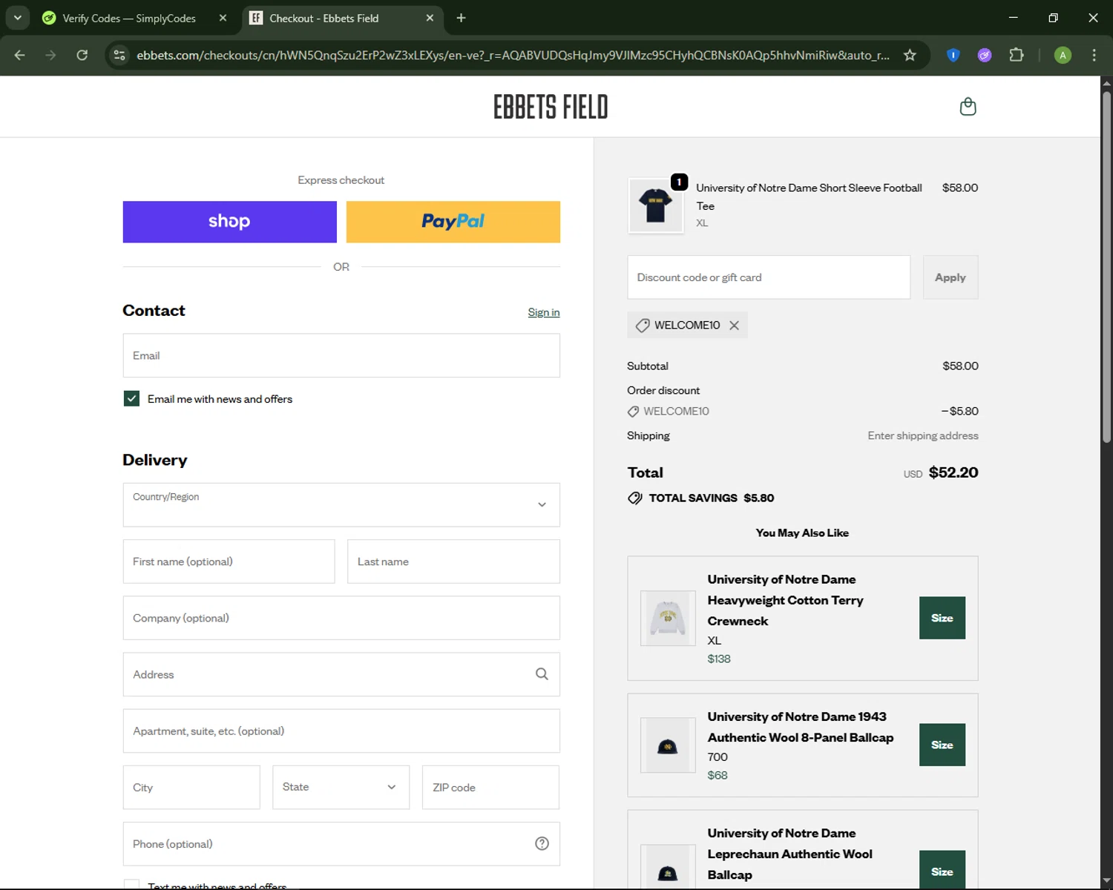Click the Heavyweight Cotton Terry Crewneck thumbnail

[668, 618]
